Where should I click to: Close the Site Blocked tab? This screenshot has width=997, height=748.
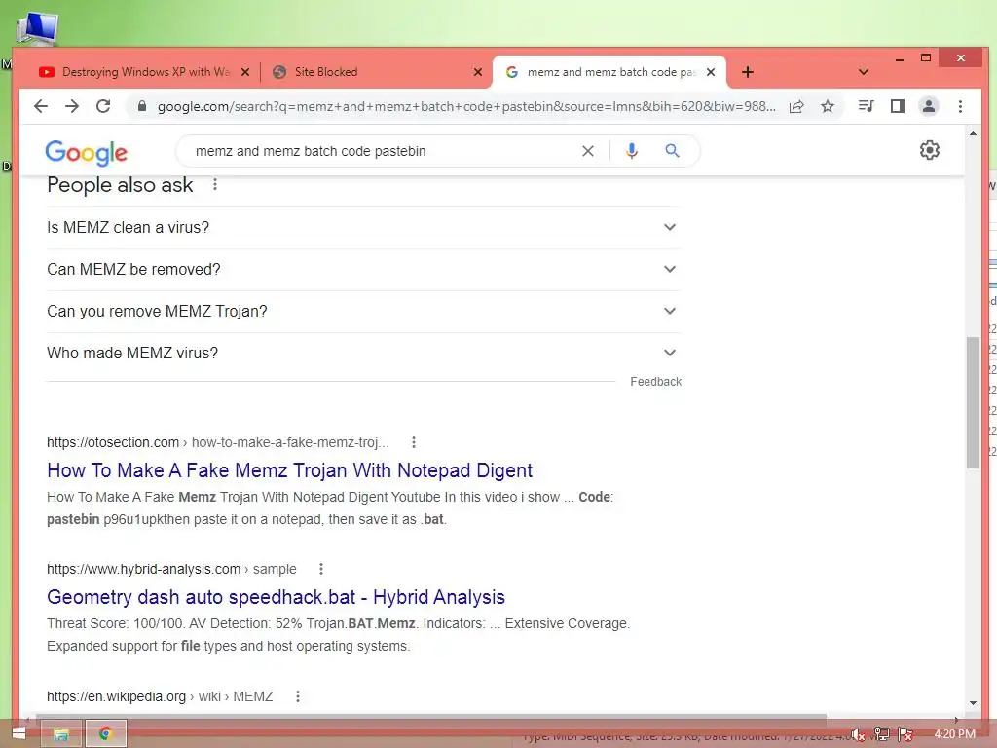(477, 72)
